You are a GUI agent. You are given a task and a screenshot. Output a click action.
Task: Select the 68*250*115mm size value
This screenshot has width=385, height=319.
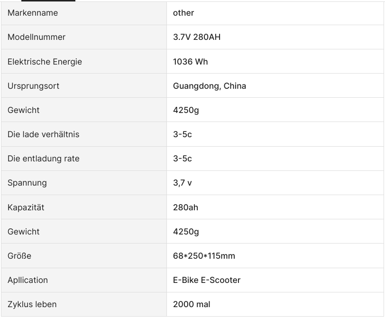pos(204,256)
